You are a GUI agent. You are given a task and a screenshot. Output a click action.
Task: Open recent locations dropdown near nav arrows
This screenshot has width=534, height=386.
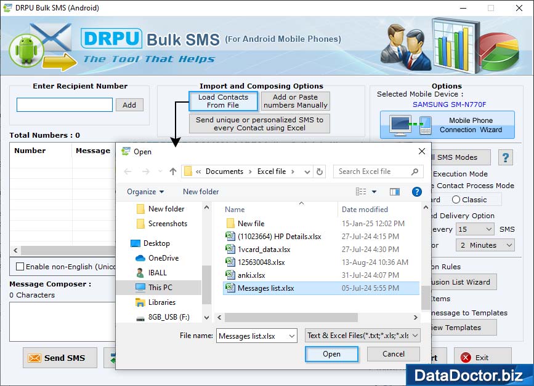[160, 171]
